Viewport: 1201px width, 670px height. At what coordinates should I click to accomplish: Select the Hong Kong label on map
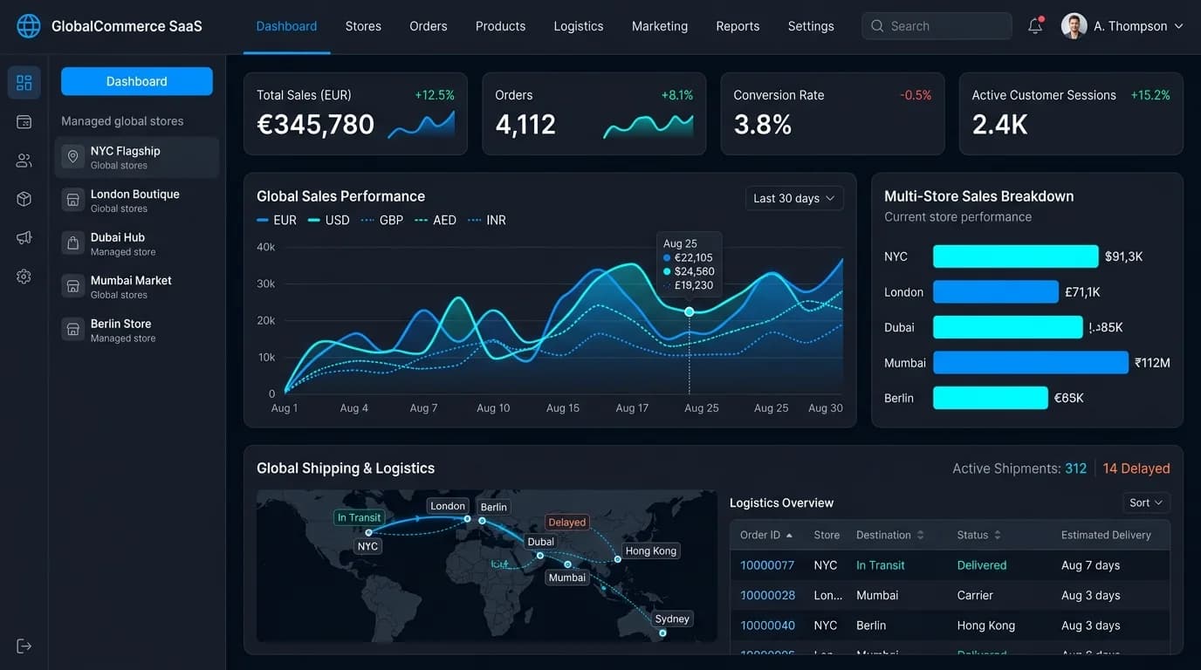pos(651,550)
